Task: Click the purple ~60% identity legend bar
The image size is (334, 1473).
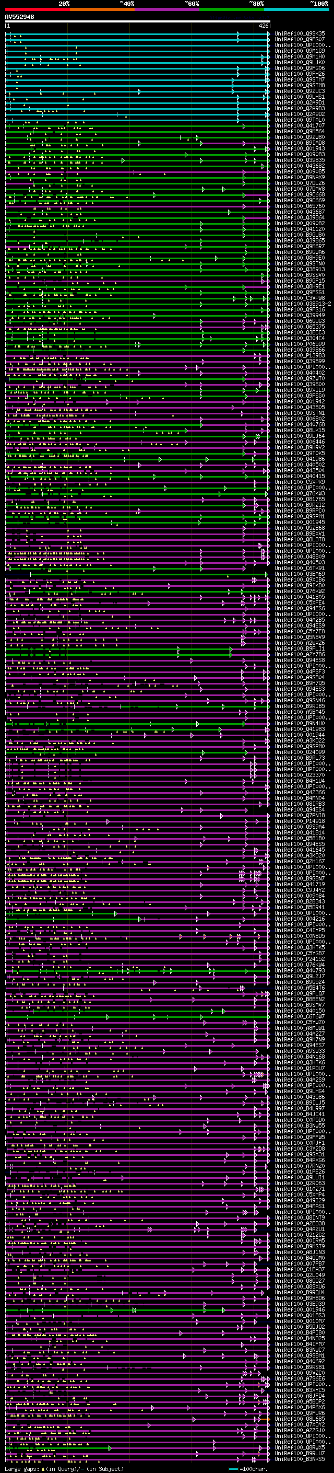Action: coord(166,9)
